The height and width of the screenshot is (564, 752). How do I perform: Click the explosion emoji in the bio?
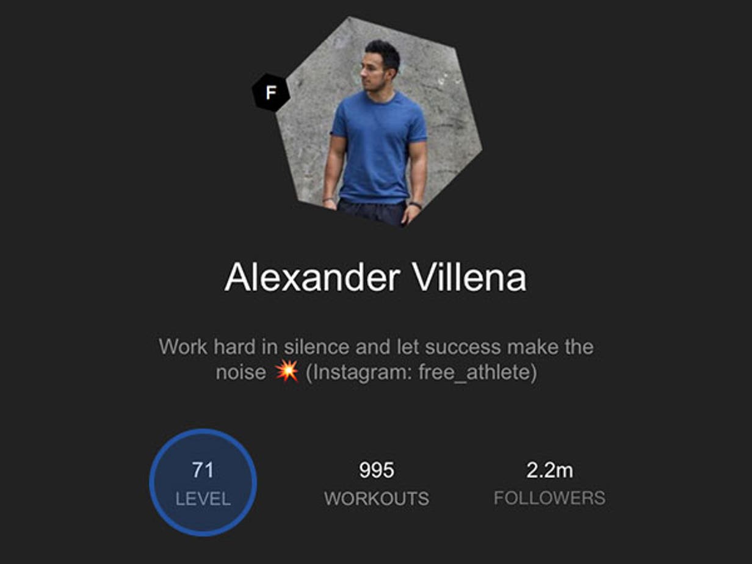pyautogui.click(x=286, y=371)
